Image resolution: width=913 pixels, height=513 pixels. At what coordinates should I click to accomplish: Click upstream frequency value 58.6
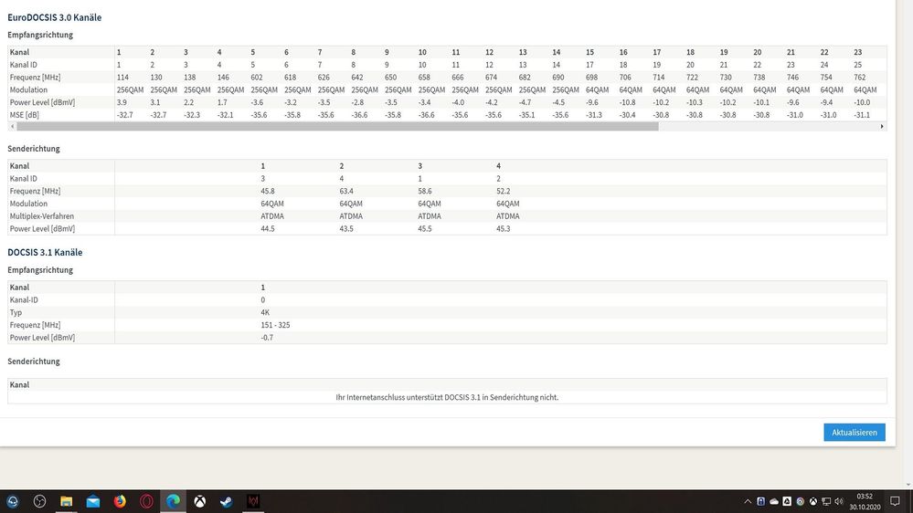425,192
